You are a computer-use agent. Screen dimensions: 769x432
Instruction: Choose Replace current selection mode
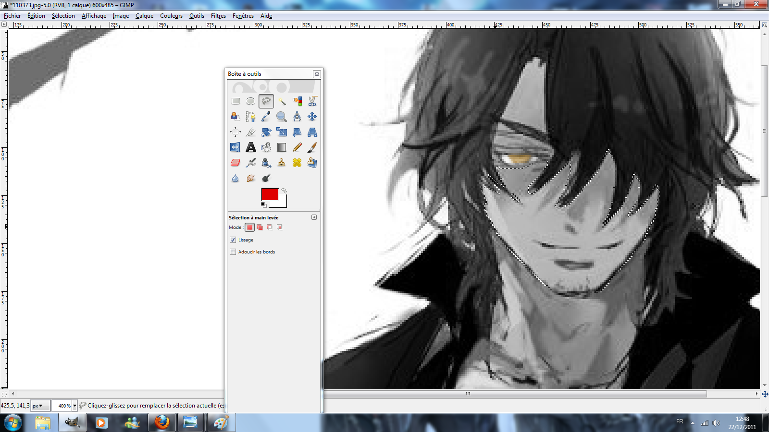point(249,227)
